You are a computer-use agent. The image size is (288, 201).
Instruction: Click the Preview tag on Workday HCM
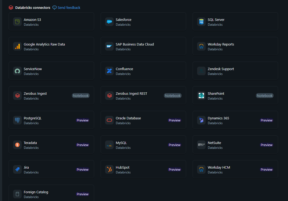(x=267, y=170)
